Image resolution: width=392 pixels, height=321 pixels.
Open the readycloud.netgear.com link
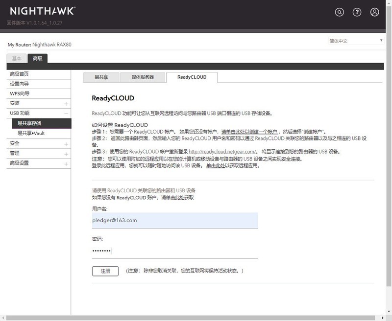(x=222, y=152)
